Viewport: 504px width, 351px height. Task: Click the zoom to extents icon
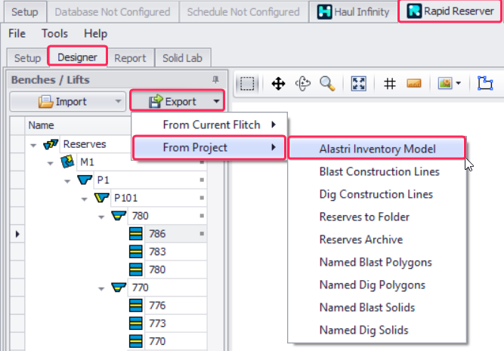pos(358,84)
